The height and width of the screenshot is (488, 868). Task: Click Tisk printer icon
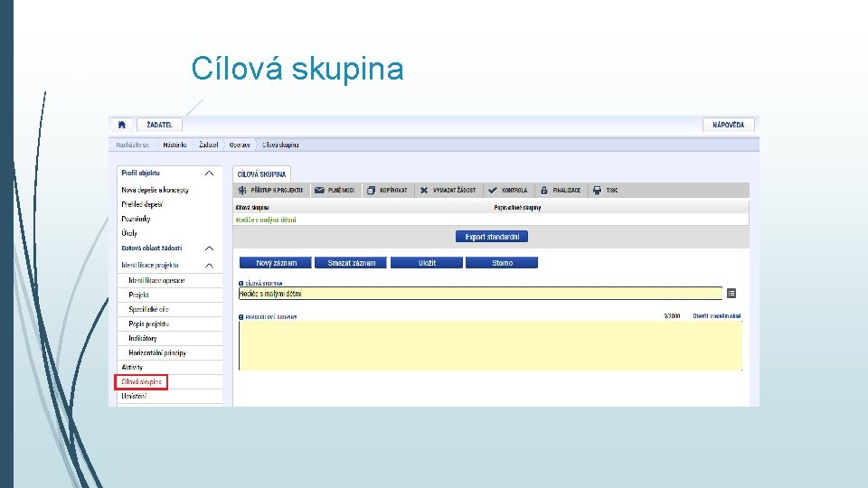coord(597,191)
